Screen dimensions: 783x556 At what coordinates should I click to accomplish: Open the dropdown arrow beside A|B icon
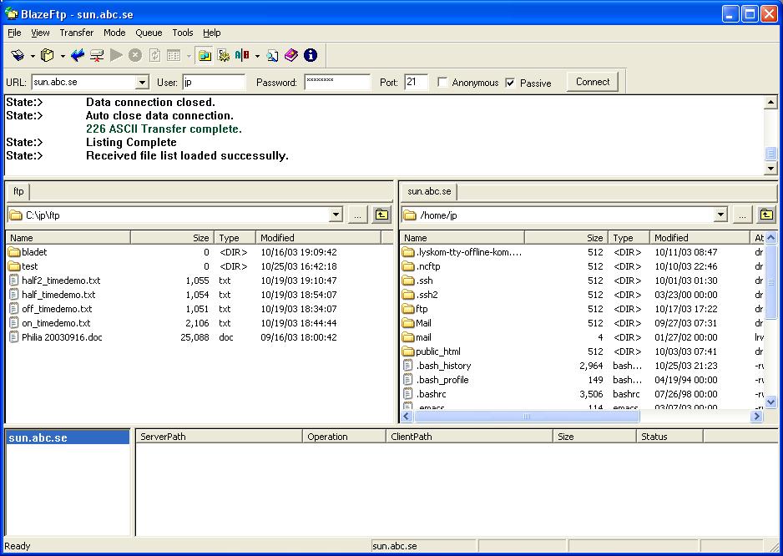point(257,56)
